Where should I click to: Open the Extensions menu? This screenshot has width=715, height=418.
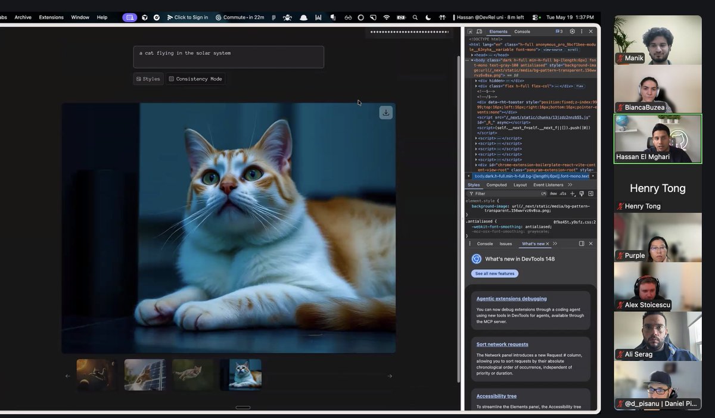click(51, 17)
